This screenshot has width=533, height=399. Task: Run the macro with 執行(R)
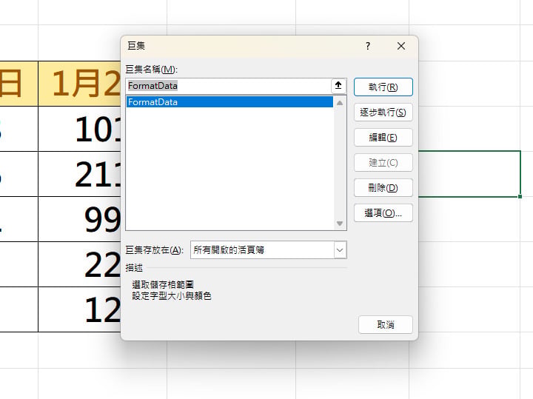pos(383,87)
